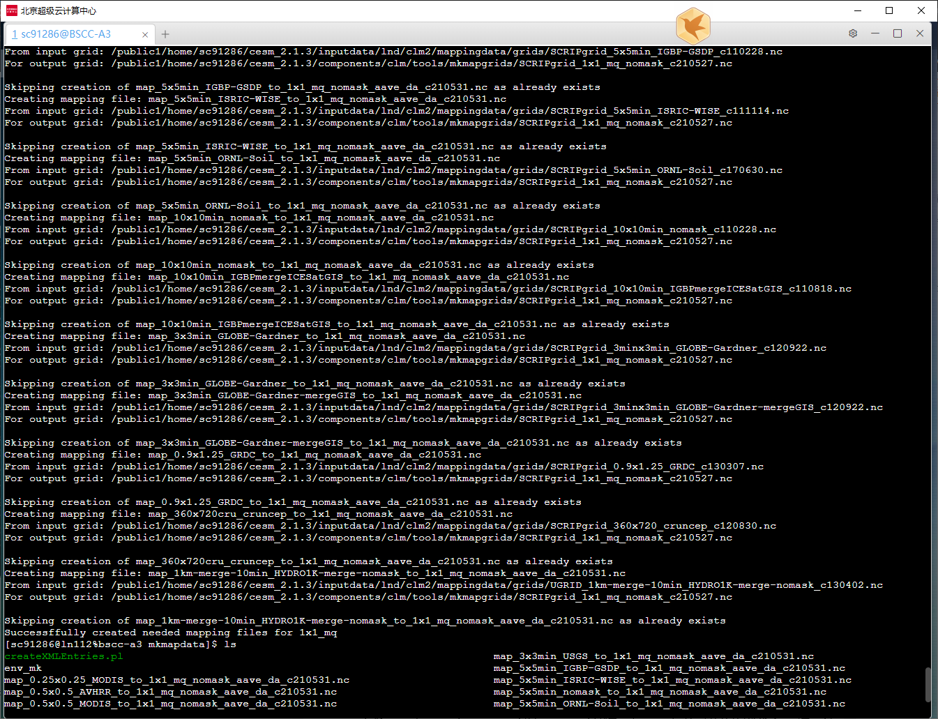Click 'Skipping creation of map_360x720cru_cruncep' line
The height and width of the screenshot is (719, 938).
(x=308, y=561)
